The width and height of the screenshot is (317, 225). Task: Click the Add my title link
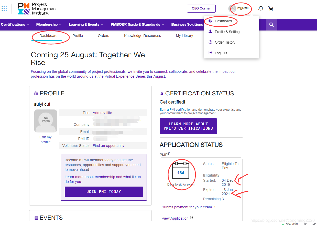102,113
